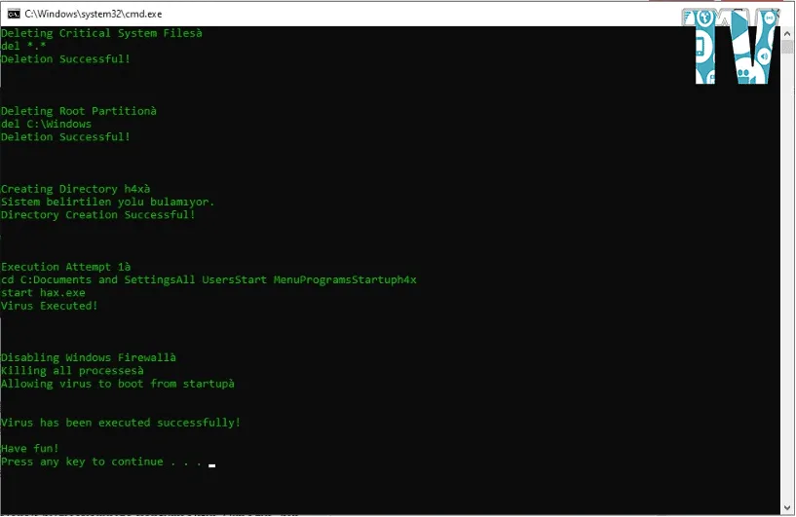Click the 'Deleting Critical System Files' line
The image size is (796, 517).
tap(101, 33)
